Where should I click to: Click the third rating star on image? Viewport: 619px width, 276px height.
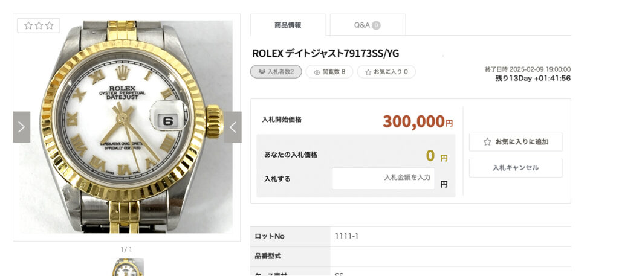[x=50, y=25]
